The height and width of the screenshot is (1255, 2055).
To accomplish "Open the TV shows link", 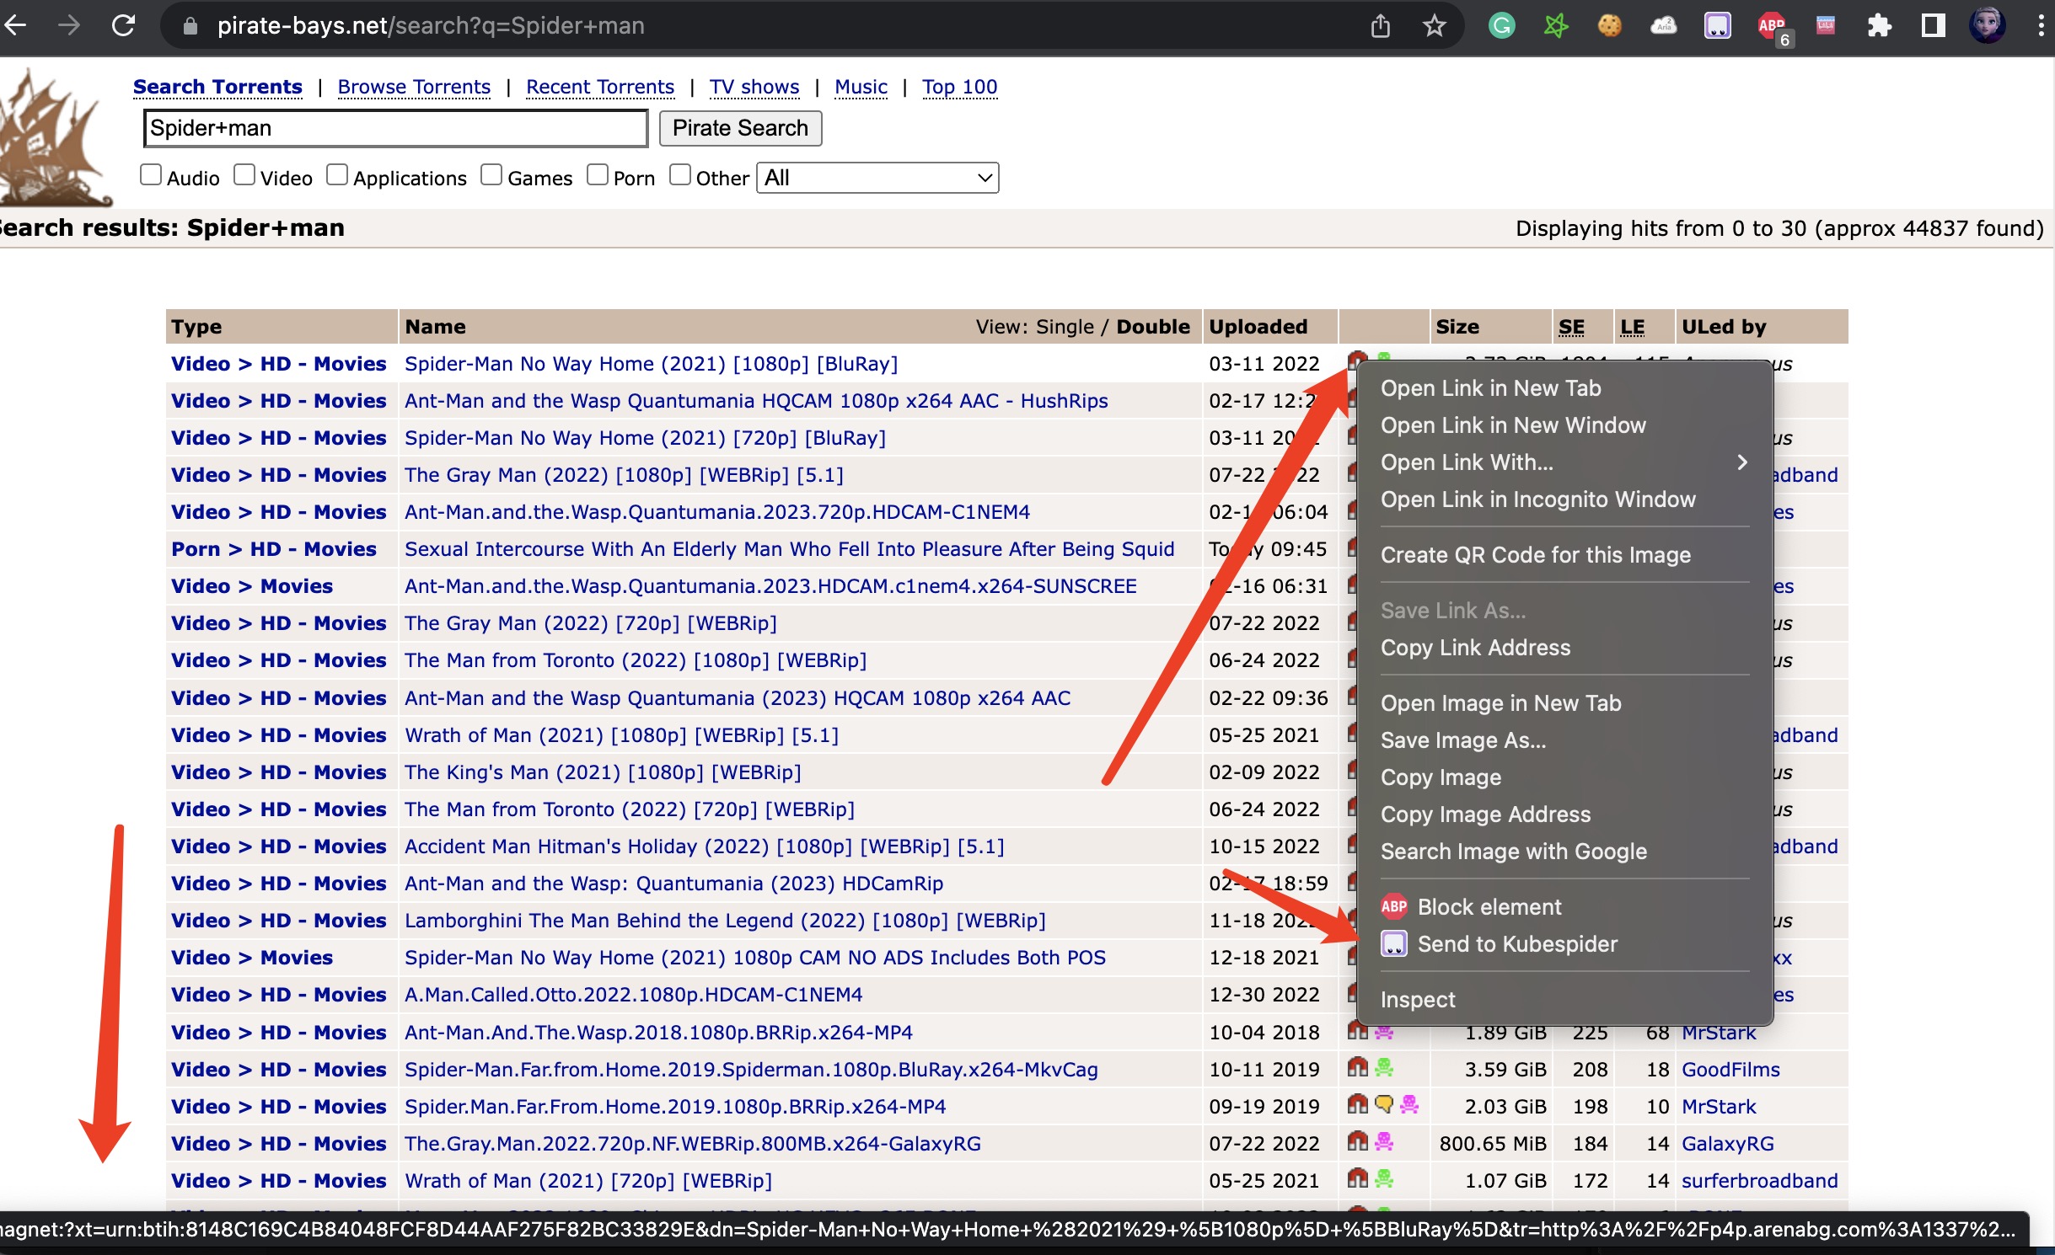I will click(x=754, y=87).
